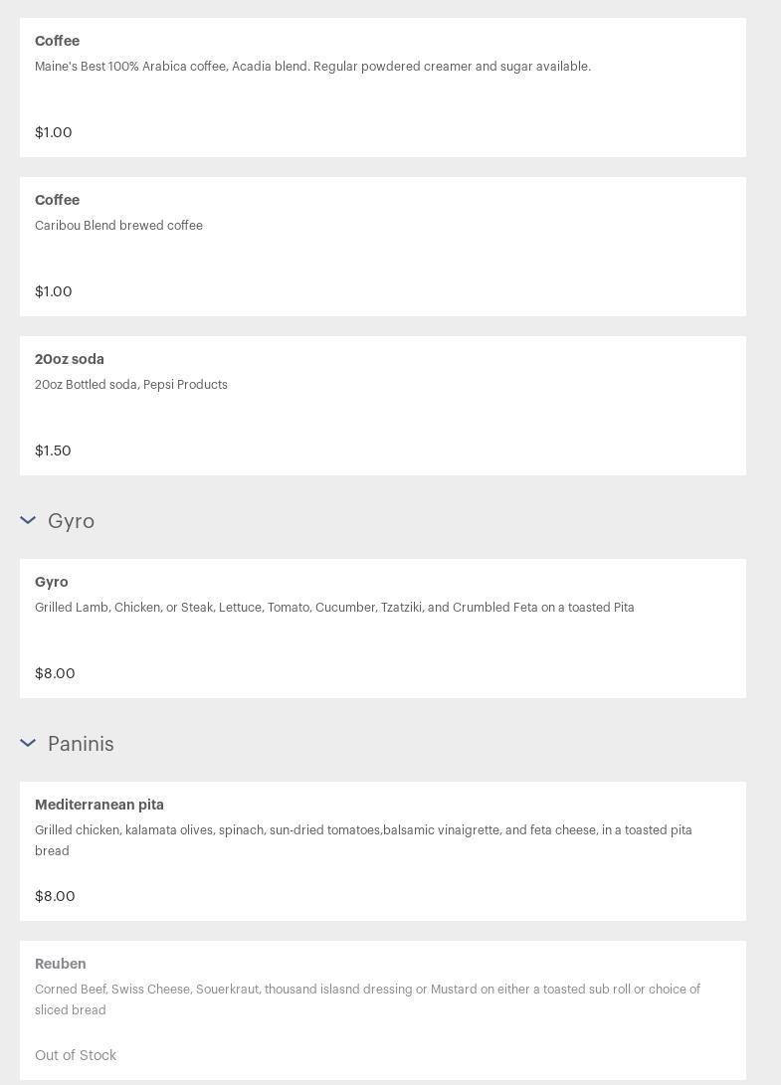Select the 20oz soda item title
This screenshot has height=1085, width=781.
tap(70, 359)
